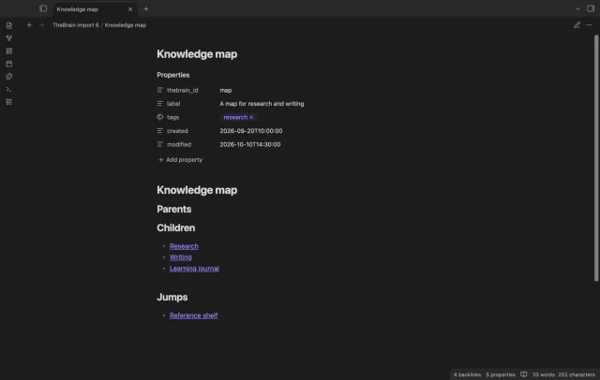Open the Research link

coord(184,246)
